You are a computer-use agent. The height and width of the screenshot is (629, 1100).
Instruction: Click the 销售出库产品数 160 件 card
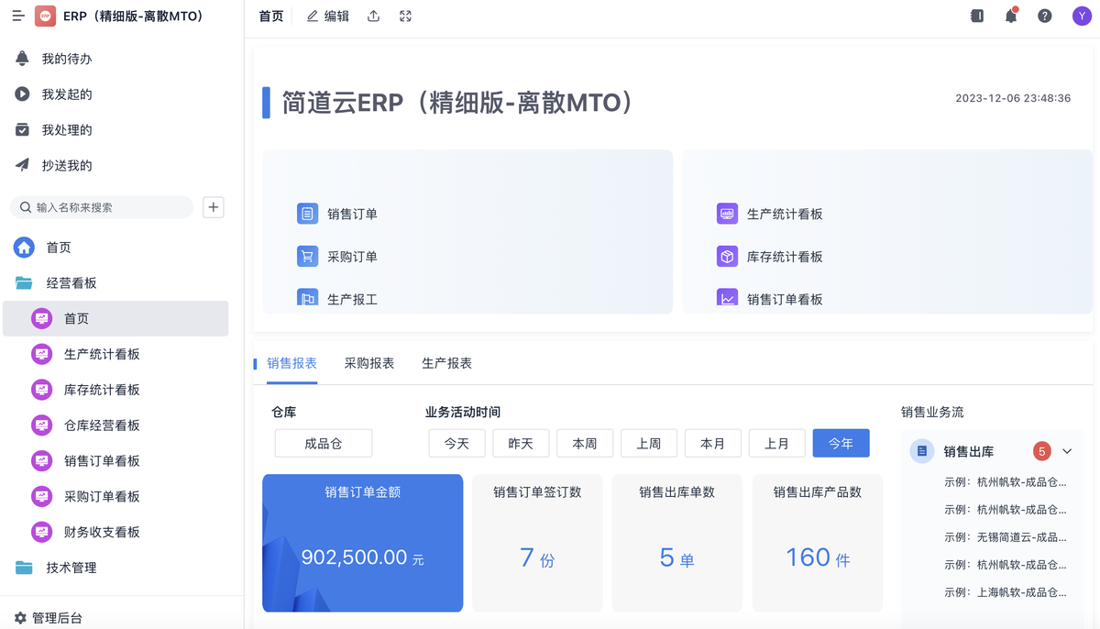pyautogui.click(x=818, y=543)
